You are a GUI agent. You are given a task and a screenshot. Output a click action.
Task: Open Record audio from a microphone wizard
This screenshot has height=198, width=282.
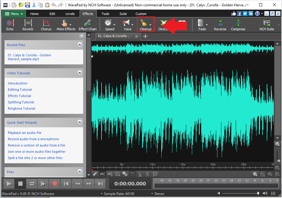point(33,139)
